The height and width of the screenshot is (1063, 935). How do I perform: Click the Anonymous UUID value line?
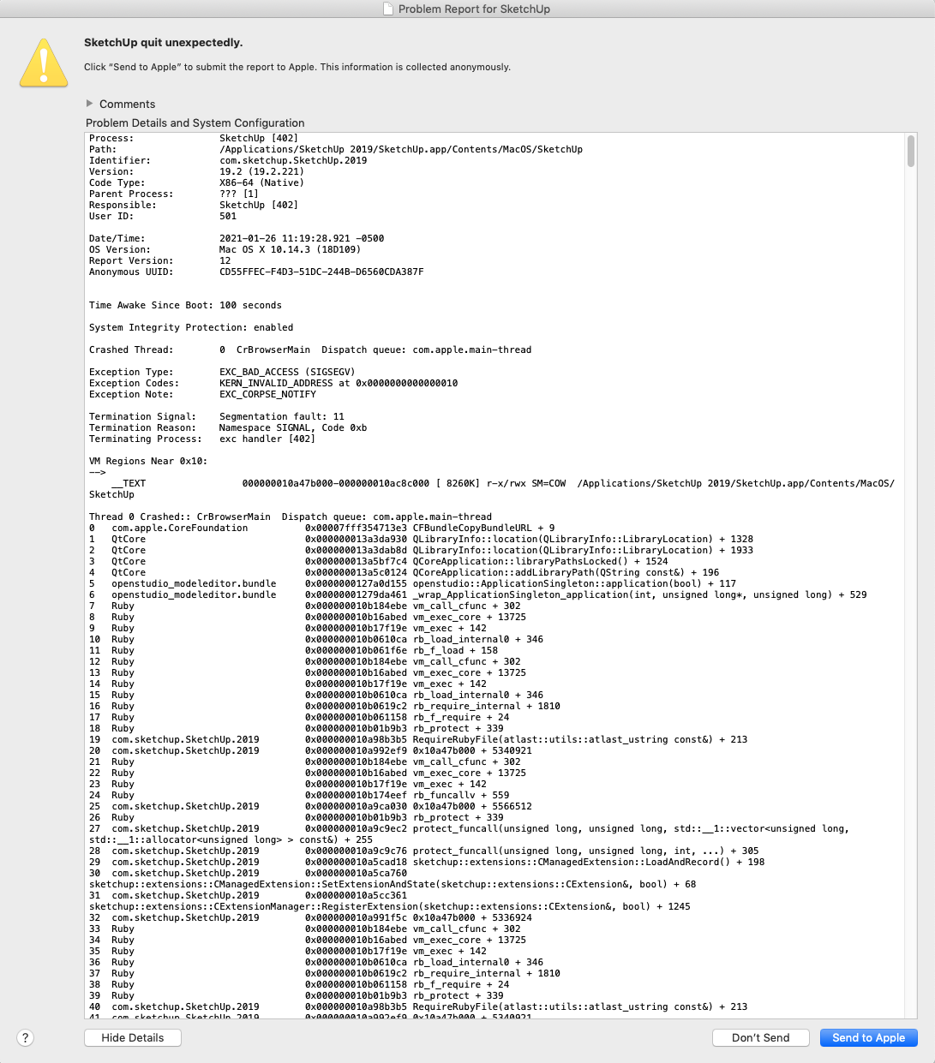pos(256,272)
